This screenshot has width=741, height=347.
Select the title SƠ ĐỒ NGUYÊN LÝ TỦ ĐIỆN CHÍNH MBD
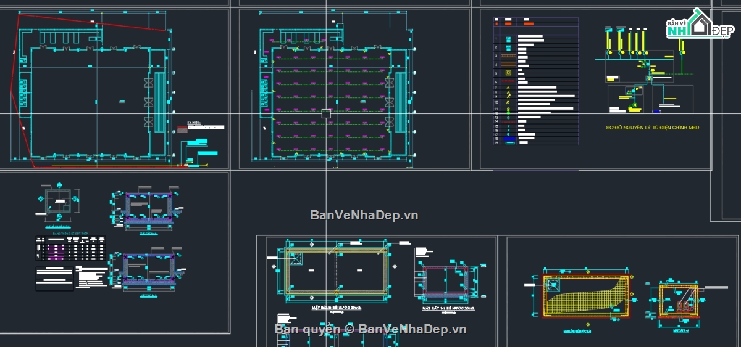[652, 128]
